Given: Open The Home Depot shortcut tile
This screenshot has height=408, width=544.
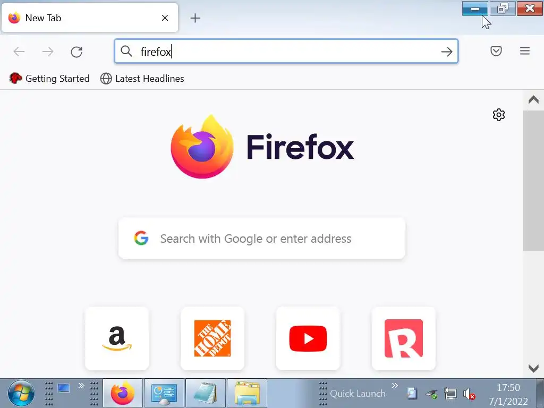Looking at the screenshot, I should (212, 338).
